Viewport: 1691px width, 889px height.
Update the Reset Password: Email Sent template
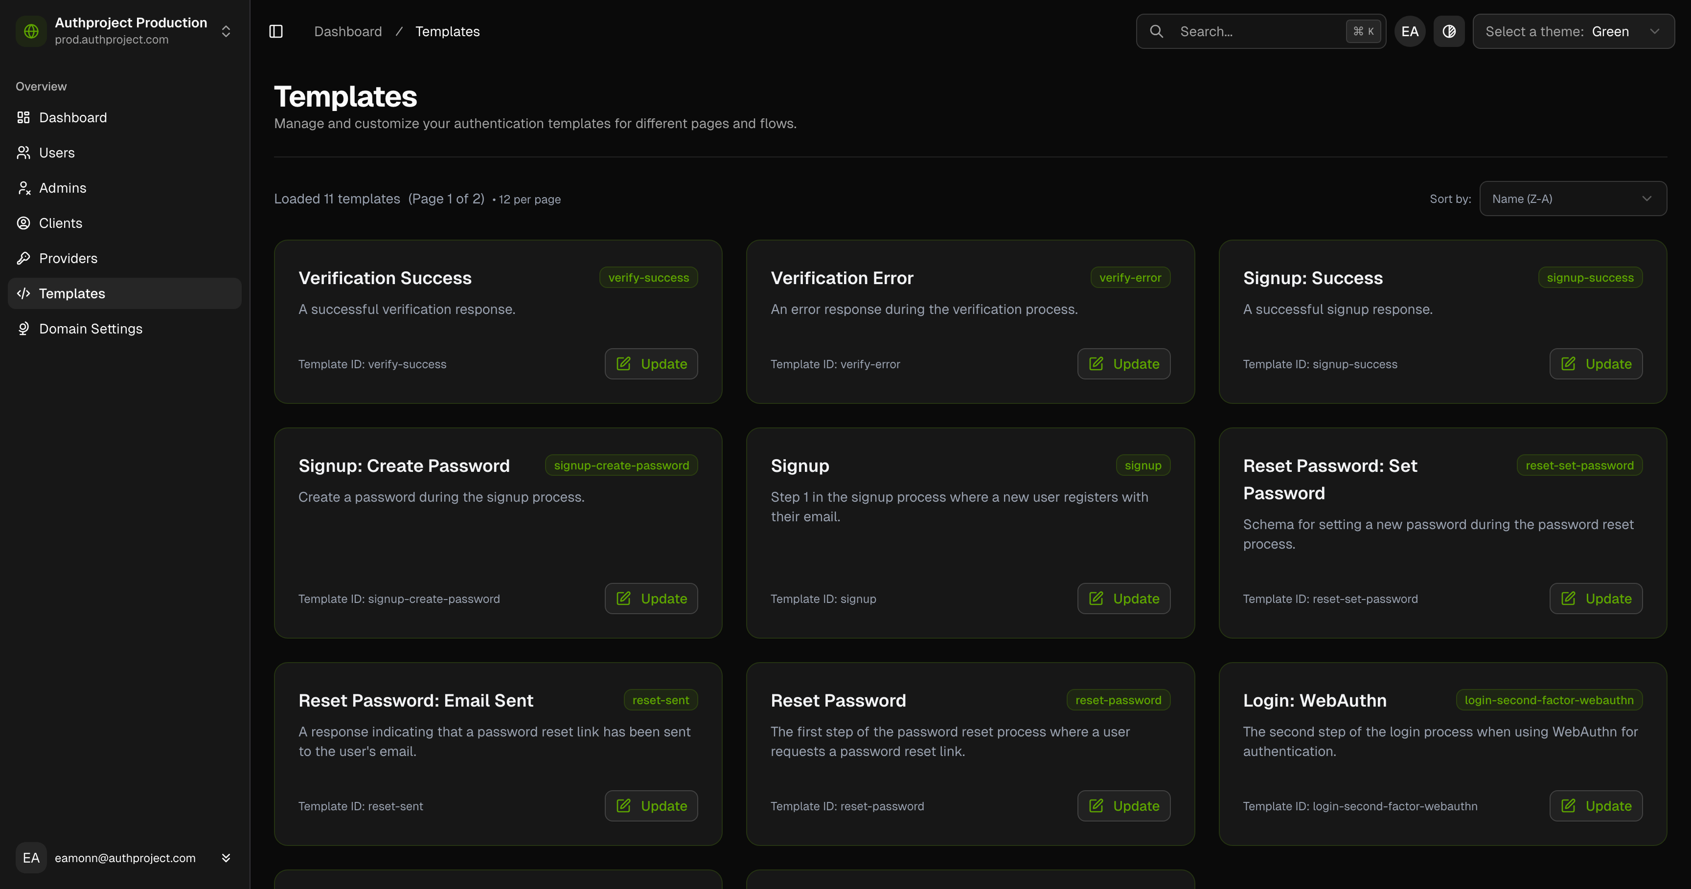click(651, 806)
